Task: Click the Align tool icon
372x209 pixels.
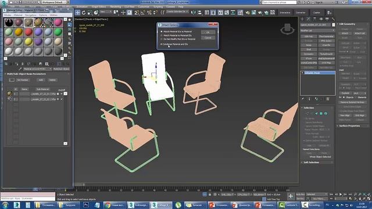Action: coord(199,13)
